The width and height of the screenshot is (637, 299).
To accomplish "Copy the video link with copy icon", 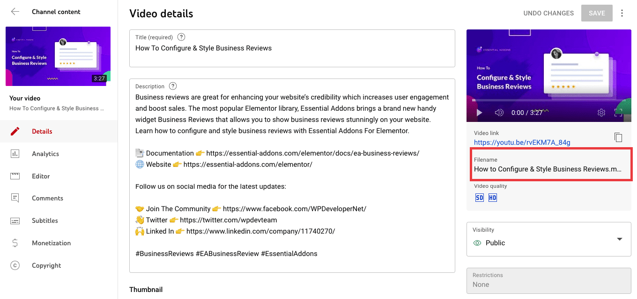I will coord(618,137).
